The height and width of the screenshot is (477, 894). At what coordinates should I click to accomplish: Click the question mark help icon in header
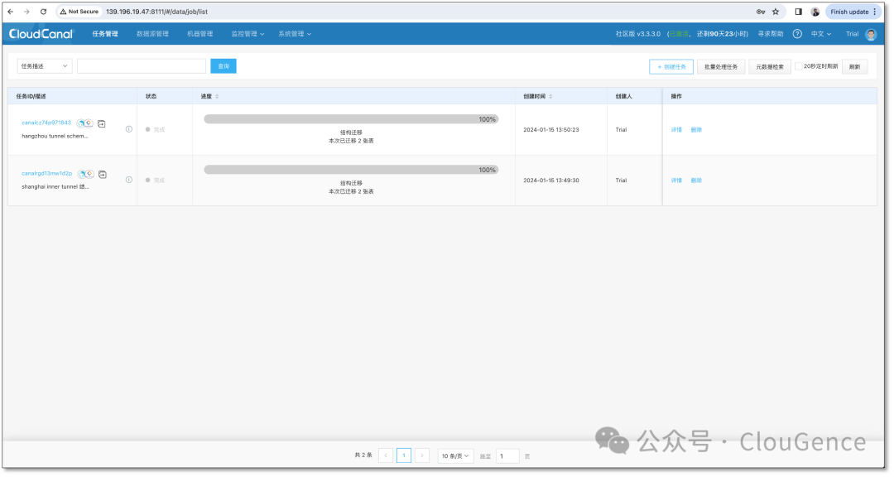[x=797, y=34]
